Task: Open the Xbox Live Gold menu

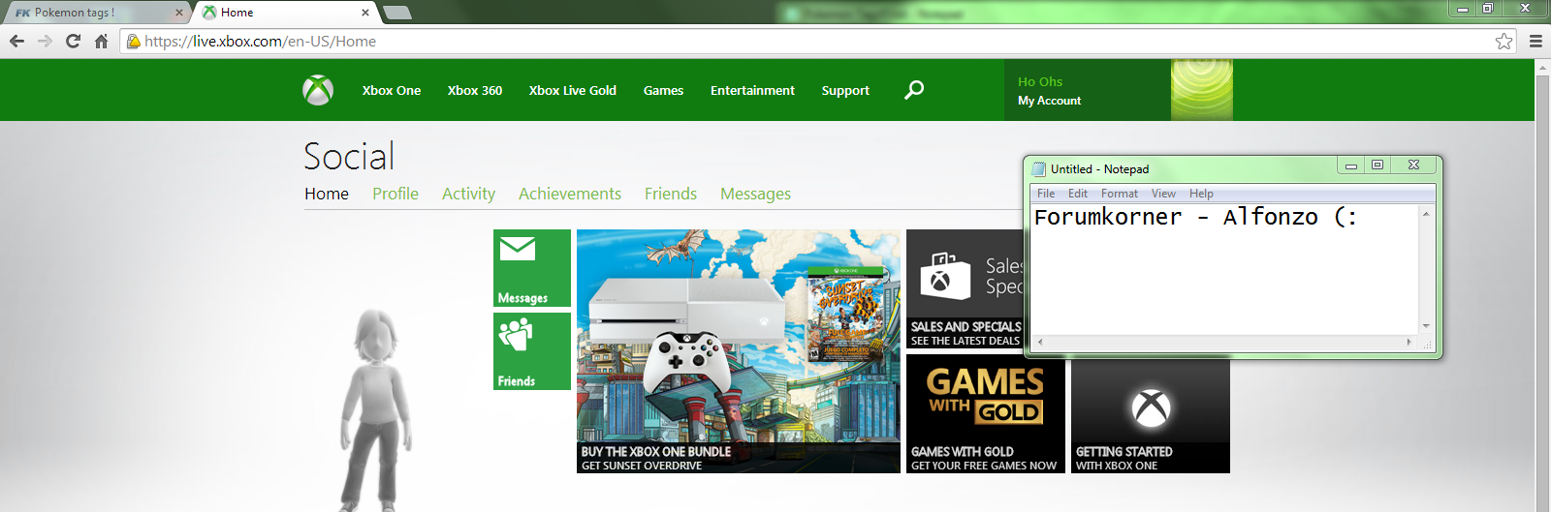Action: point(573,90)
